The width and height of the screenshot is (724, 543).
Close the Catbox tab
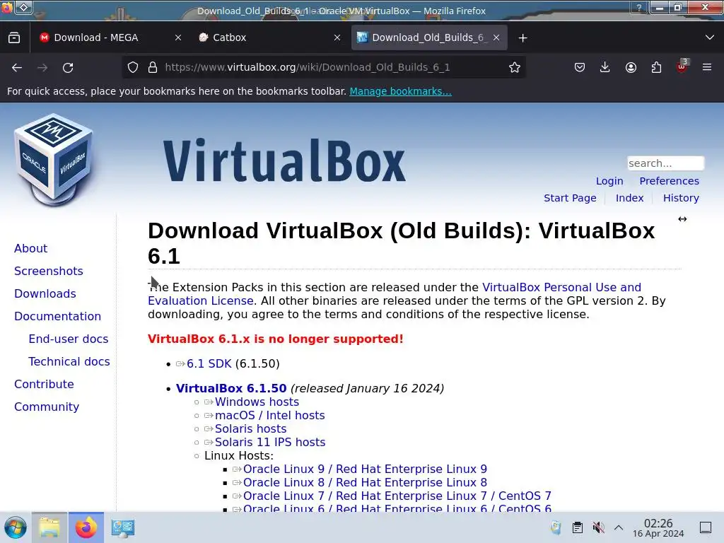337,38
